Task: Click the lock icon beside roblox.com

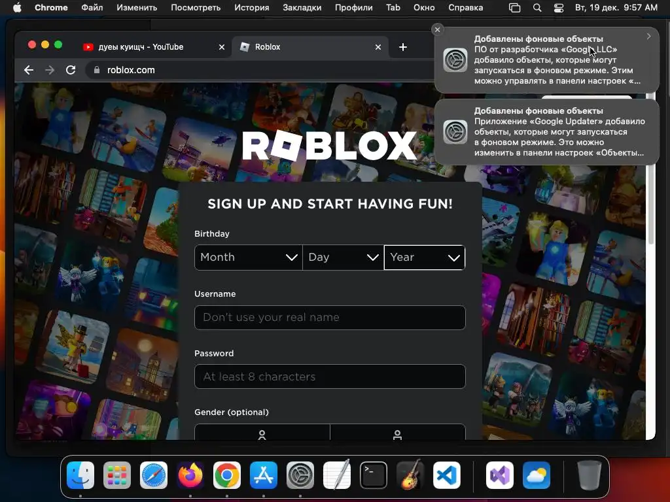Action: tap(97, 70)
